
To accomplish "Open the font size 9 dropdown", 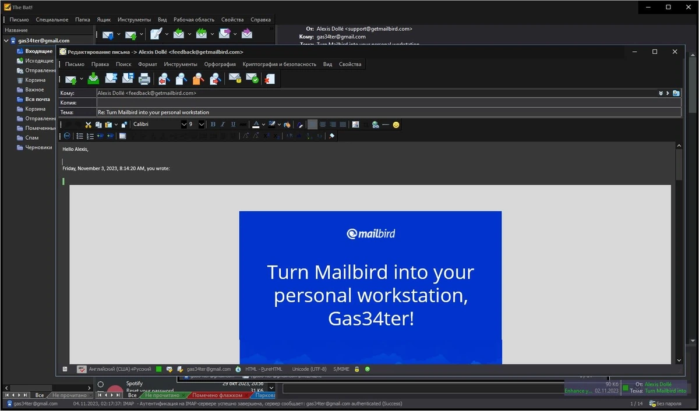I will click(x=202, y=125).
